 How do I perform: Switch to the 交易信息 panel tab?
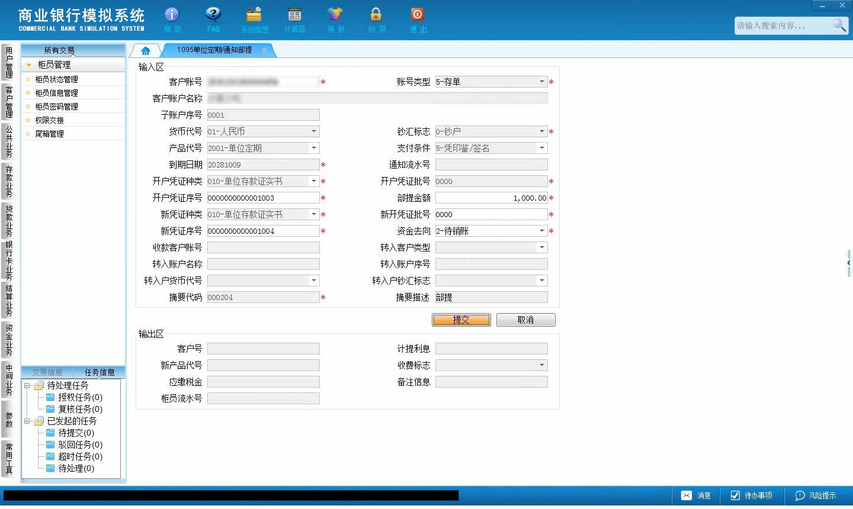pos(47,372)
